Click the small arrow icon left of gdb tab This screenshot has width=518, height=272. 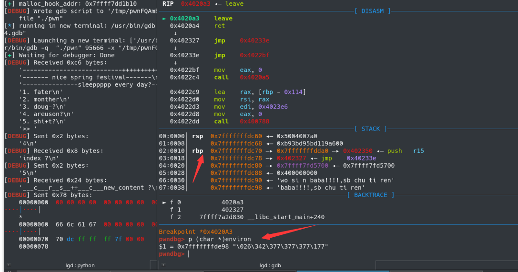163,265
